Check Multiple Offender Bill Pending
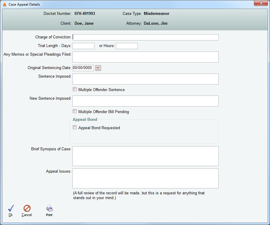 click(x=75, y=112)
